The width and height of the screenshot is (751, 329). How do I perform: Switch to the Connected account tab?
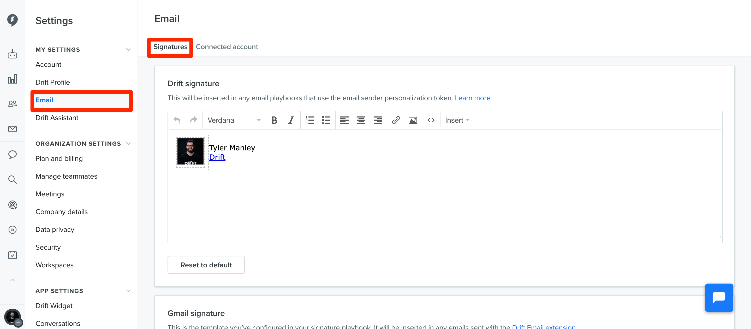(227, 47)
